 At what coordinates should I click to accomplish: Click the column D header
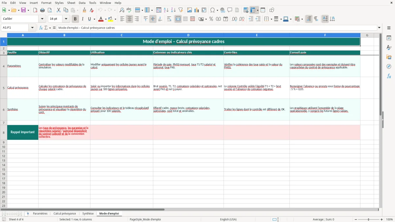188,35
